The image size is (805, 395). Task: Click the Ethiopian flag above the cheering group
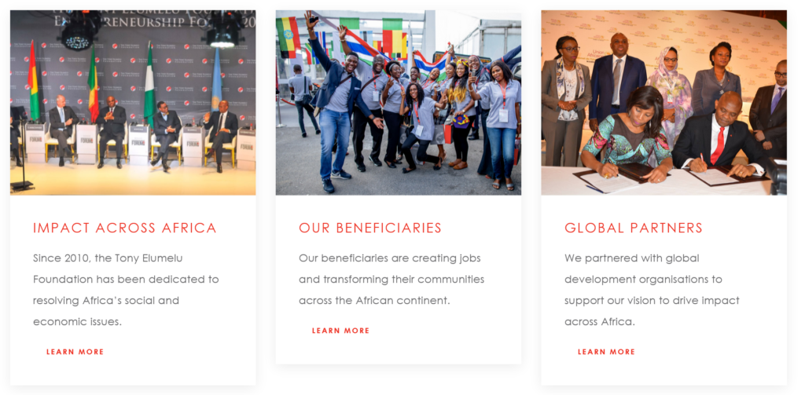(288, 38)
